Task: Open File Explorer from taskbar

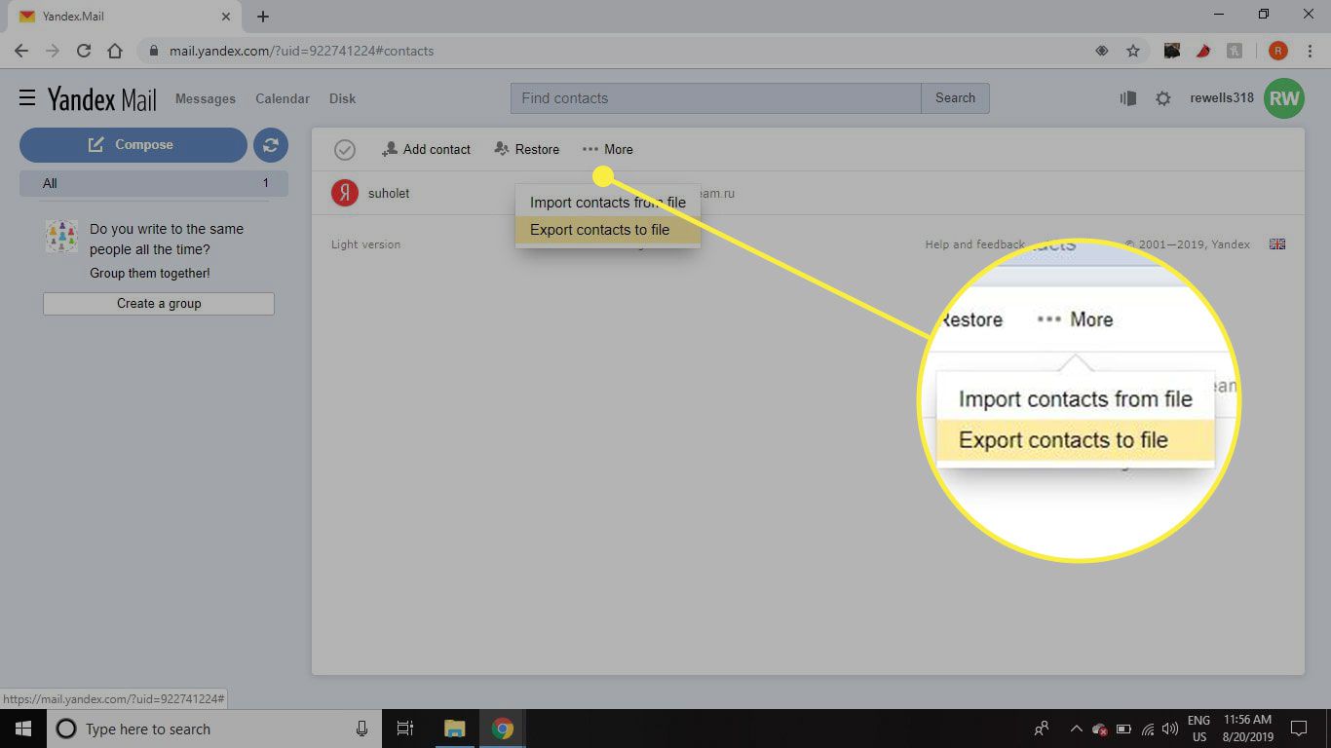Action: 454,729
